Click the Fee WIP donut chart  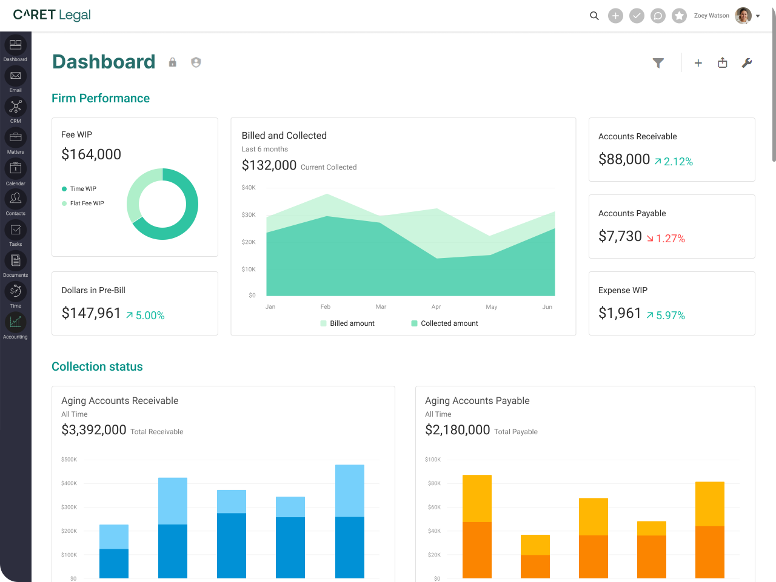pyautogui.click(x=162, y=204)
